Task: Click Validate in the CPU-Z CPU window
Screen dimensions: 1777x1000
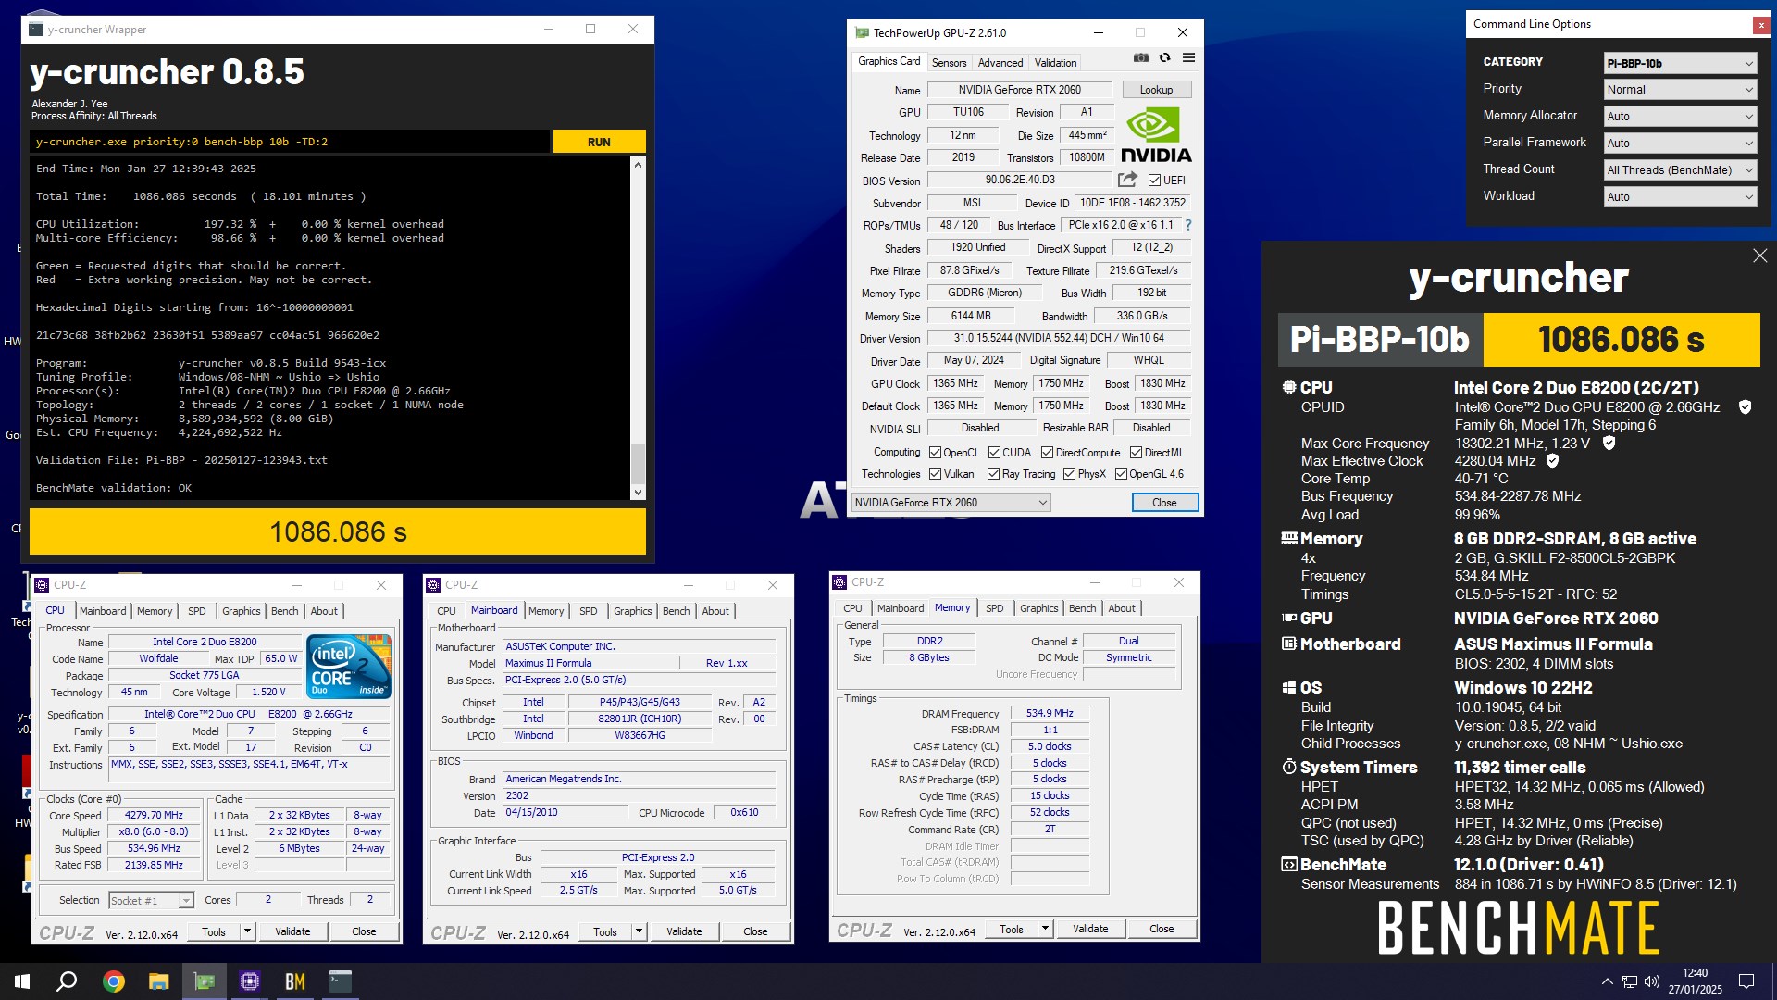Action: click(x=292, y=931)
